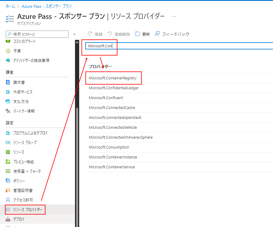
Task: Click the unregister (登録解除) undo icon
Action: click(x=110, y=34)
